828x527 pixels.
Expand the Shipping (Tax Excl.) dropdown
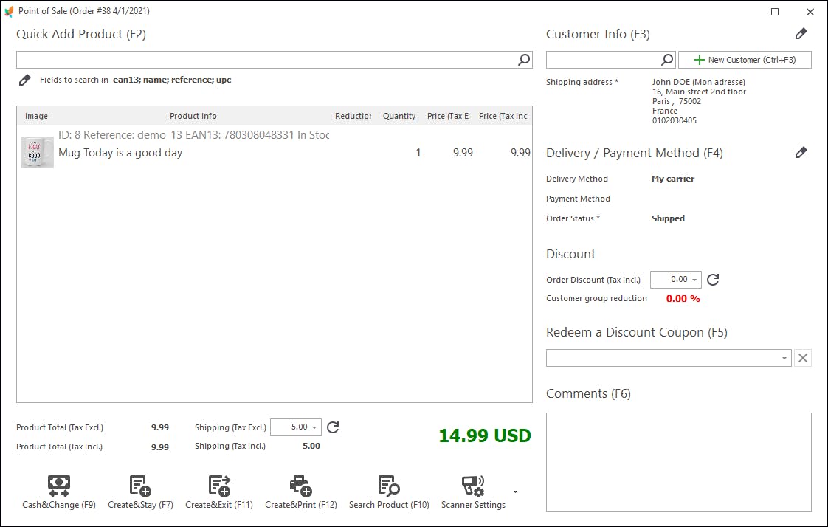pos(315,427)
